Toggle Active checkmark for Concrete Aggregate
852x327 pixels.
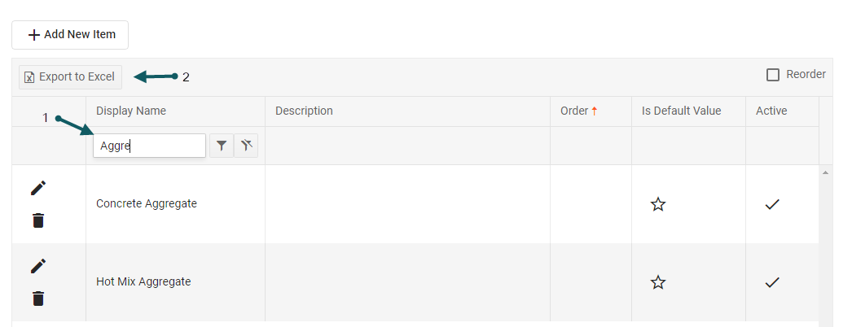(x=772, y=204)
